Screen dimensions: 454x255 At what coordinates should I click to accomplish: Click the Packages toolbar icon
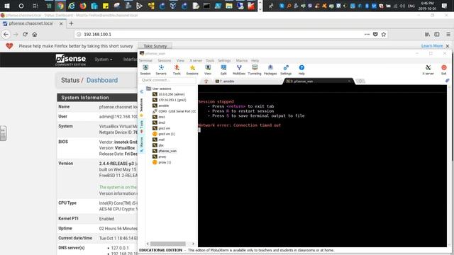coord(270,69)
